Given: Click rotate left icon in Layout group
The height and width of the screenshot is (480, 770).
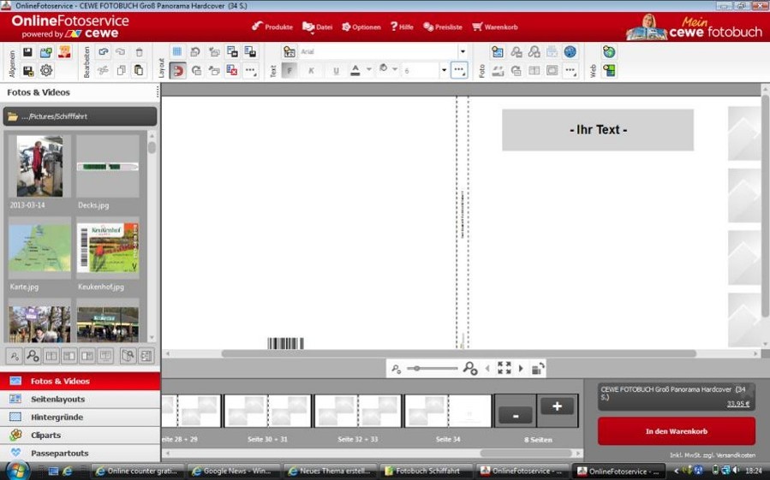Looking at the screenshot, I should pos(195,51).
